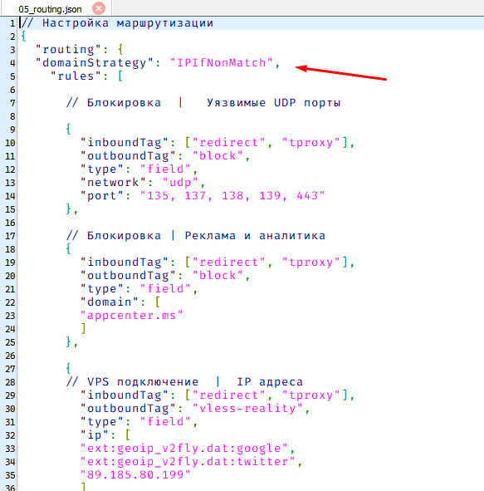Click "block" value on line 11
Viewport: 484px width, 491px height.
218,156
